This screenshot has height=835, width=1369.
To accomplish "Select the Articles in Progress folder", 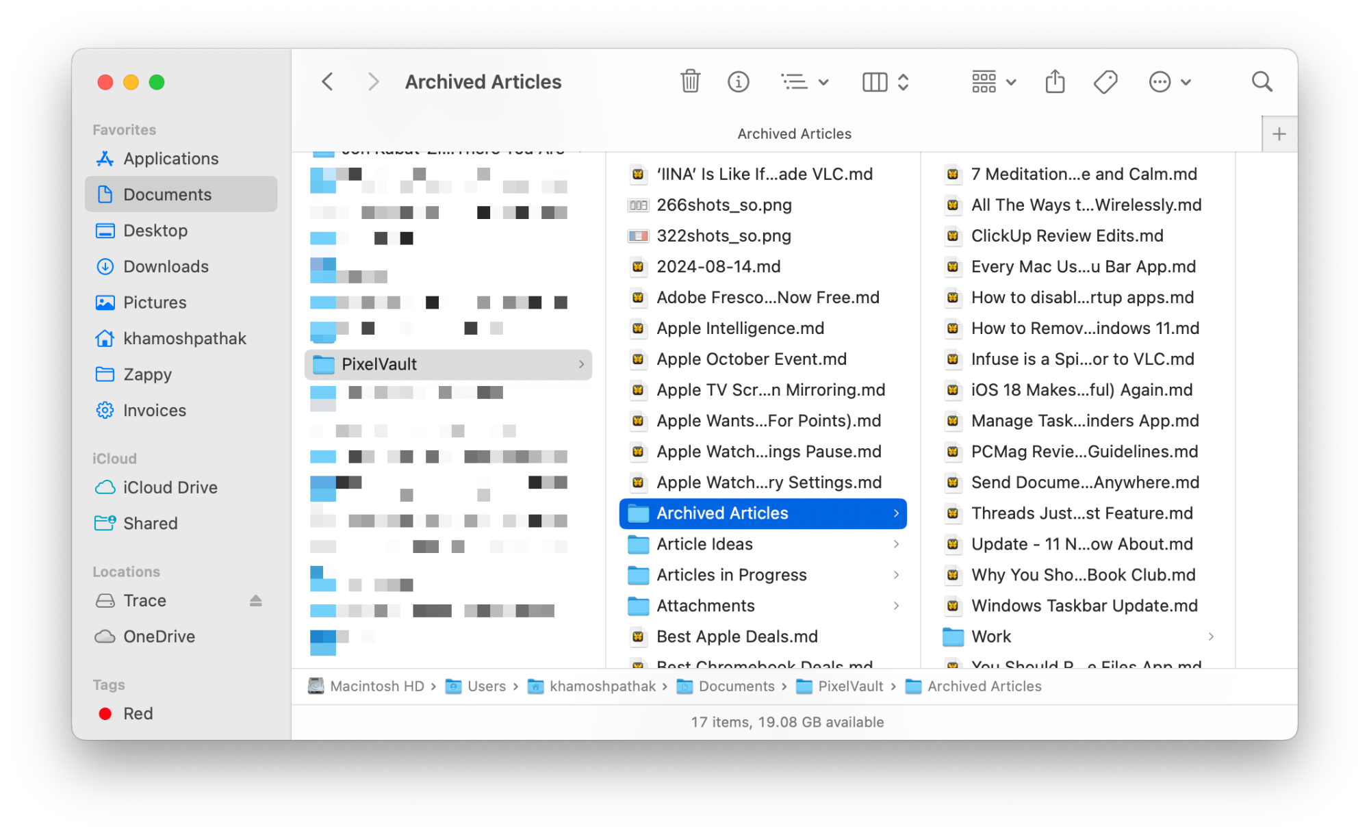I will [763, 575].
